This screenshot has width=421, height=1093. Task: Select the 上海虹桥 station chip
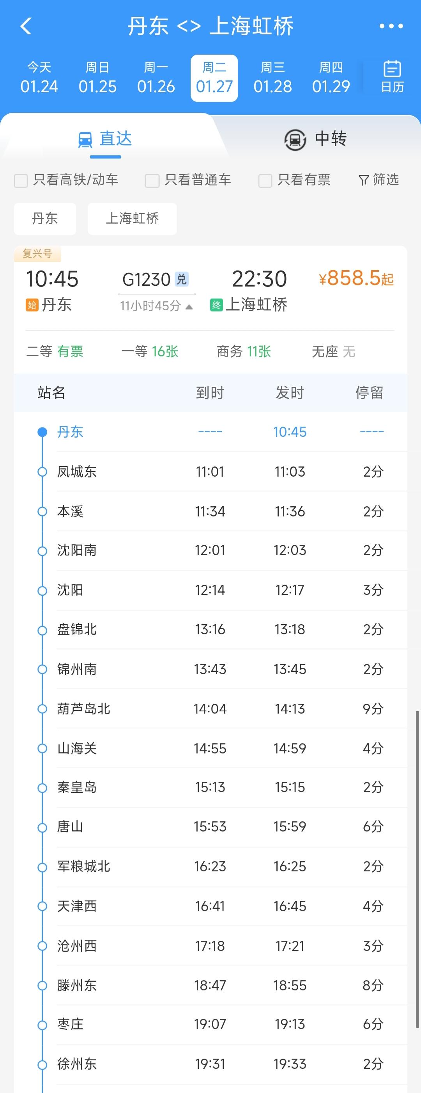pos(132,219)
